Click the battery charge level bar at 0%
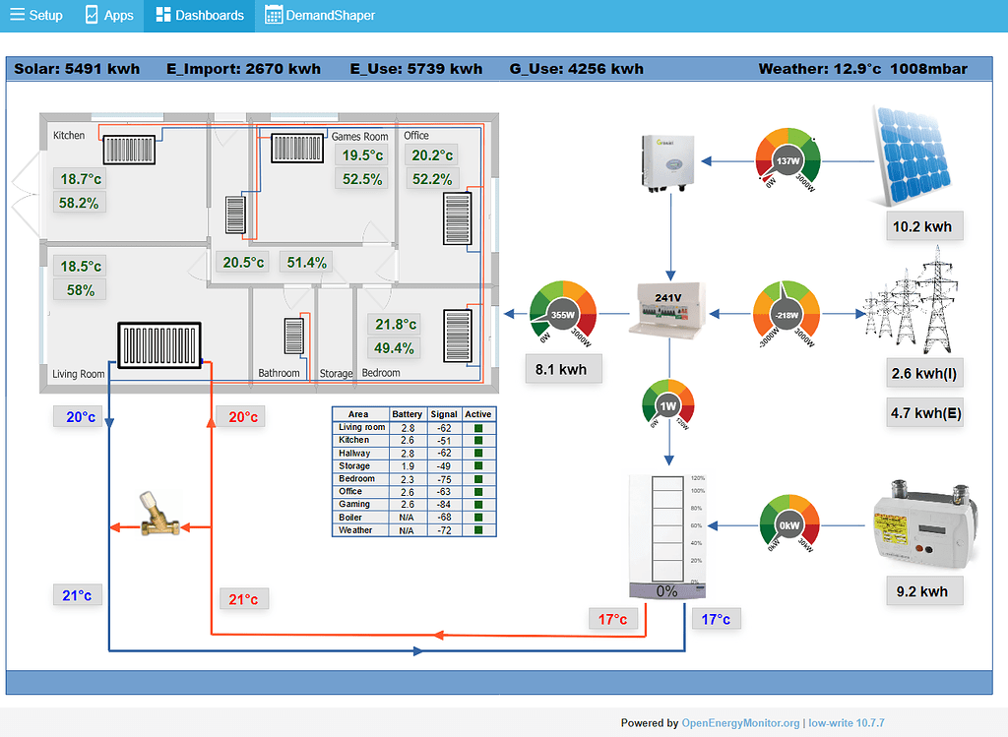 665,591
